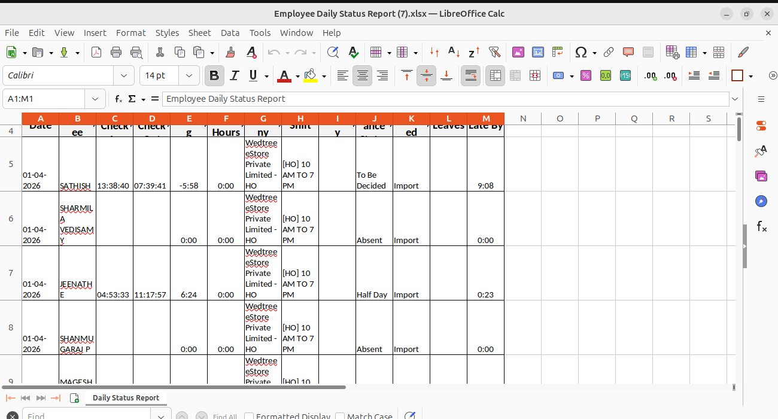This screenshot has height=419, width=778.
Task: Show Draw Functions toolbar
Action: point(743,52)
